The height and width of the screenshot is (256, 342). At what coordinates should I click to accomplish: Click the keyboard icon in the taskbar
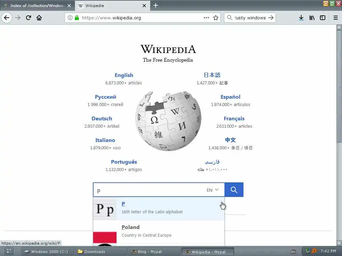point(293,252)
